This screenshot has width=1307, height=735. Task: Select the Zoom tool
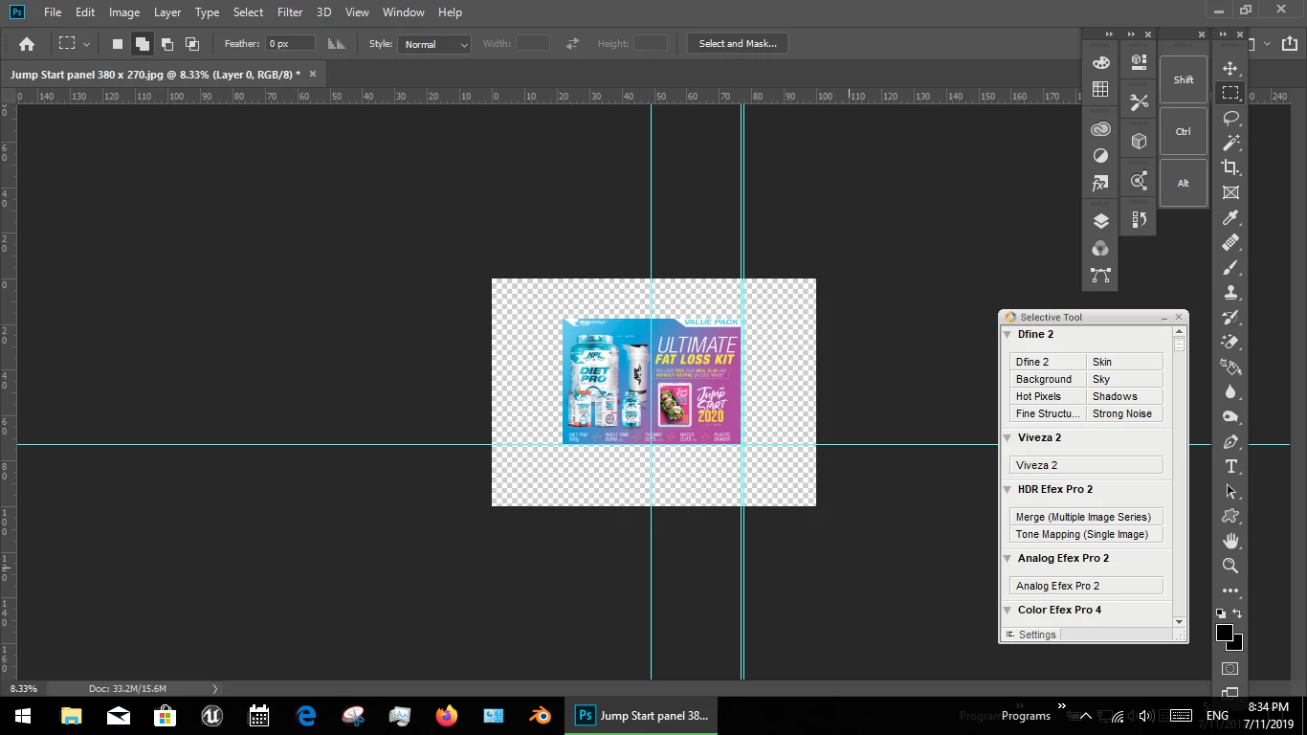pyautogui.click(x=1230, y=566)
